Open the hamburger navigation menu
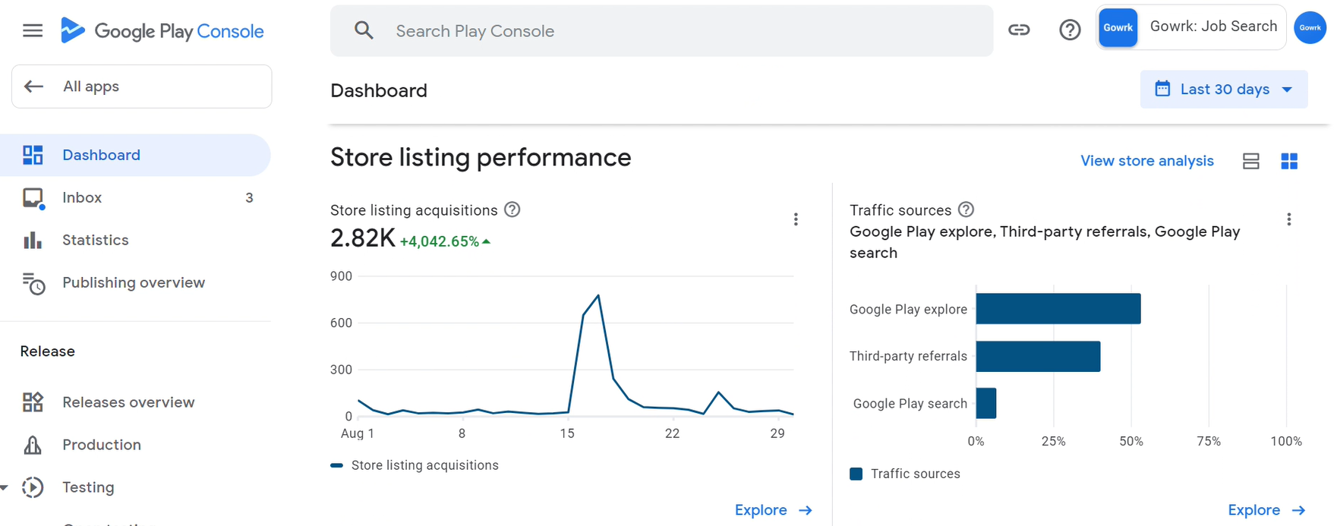The width and height of the screenshot is (1337, 526). click(33, 31)
